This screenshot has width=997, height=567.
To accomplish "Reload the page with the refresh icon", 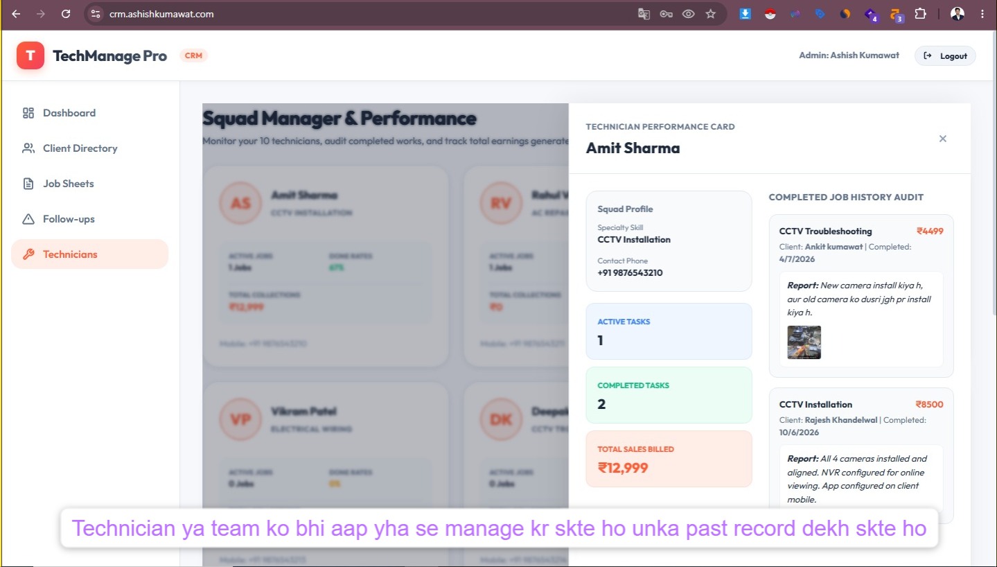I will coord(66,14).
